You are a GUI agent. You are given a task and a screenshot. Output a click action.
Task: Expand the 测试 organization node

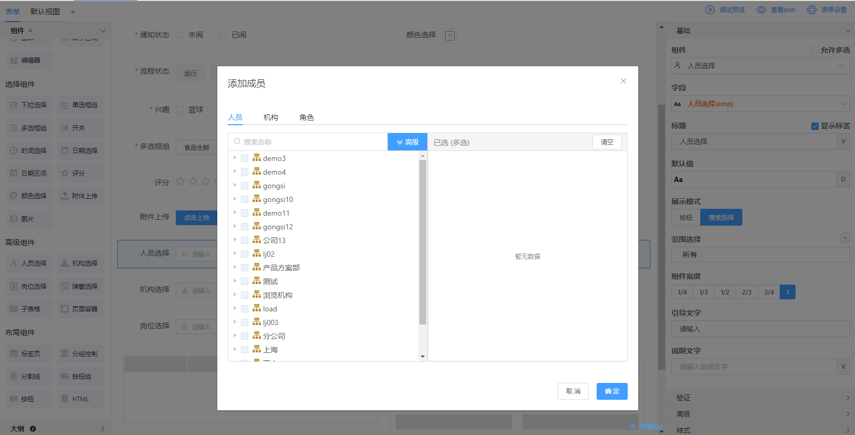click(x=235, y=281)
